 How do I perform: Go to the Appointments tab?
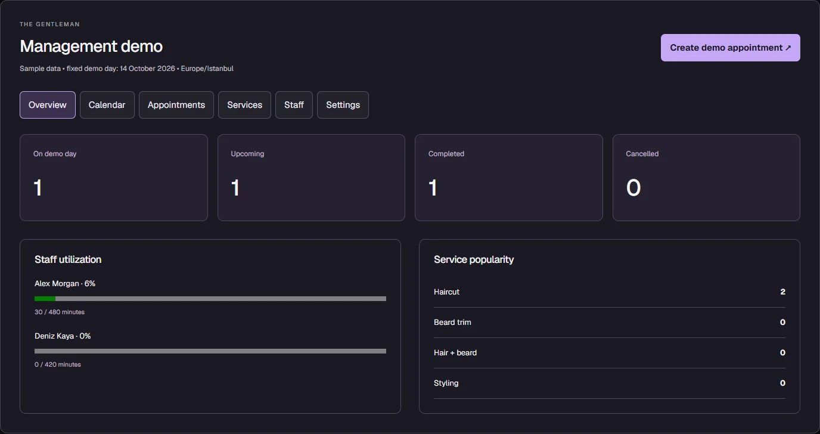pyautogui.click(x=176, y=105)
